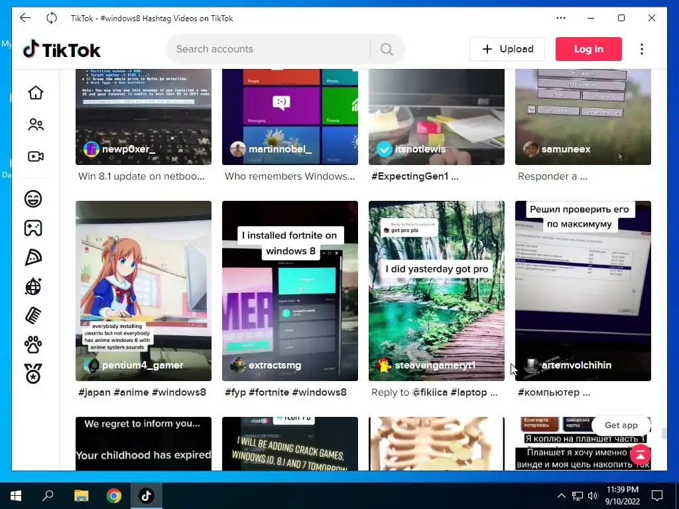Open the title bar ellipsis menu

561,18
